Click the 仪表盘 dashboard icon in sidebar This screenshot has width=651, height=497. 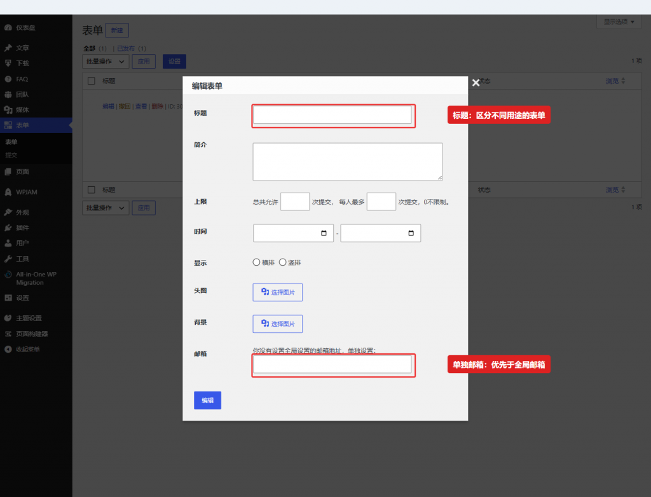click(8, 27)
